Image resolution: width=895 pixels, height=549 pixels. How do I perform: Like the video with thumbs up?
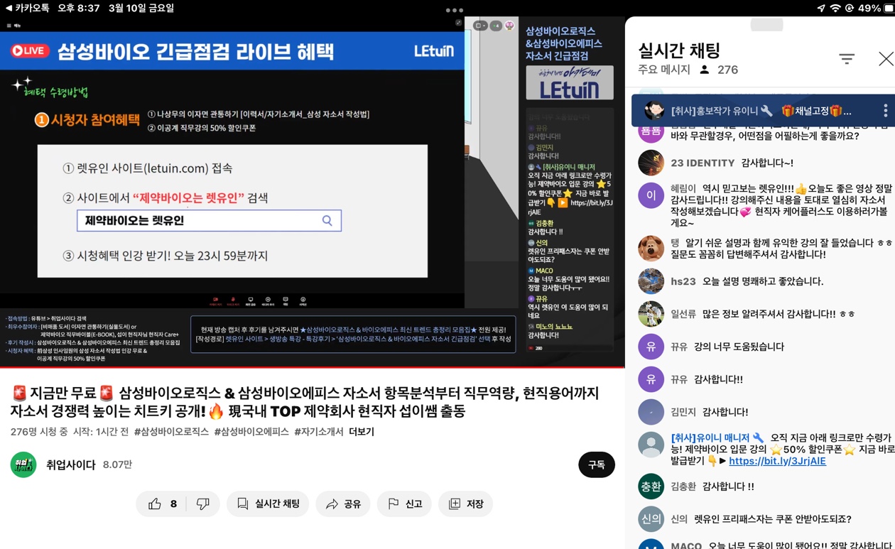155,504
